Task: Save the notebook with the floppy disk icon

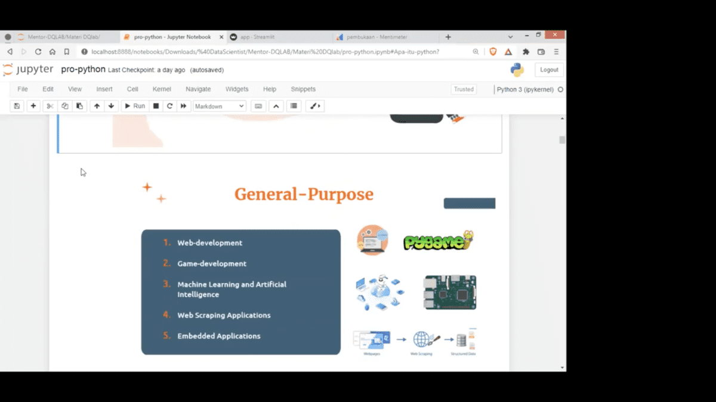Action: (17, 106)
